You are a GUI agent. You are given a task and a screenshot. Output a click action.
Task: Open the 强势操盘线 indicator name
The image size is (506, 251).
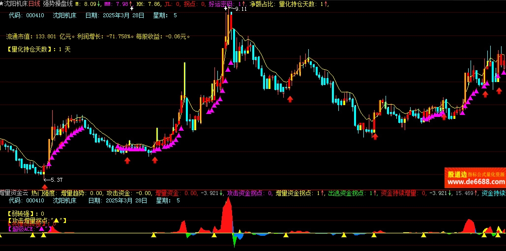coord(58,4)
